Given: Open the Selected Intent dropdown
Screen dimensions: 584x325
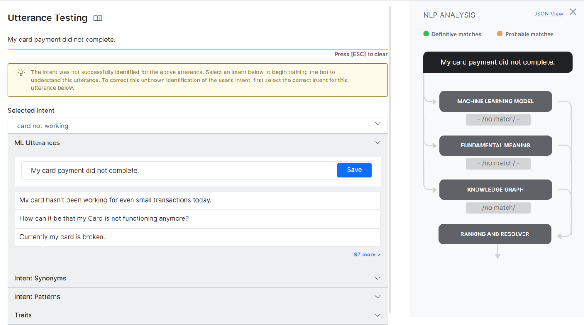Looking at the screenshot, I should pos(197,126).
